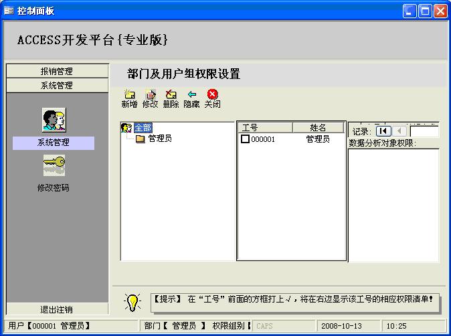This screenshot has width=451, height=336.
Task: Click the 000001 employee number cell
Action: tap(263, 139)
